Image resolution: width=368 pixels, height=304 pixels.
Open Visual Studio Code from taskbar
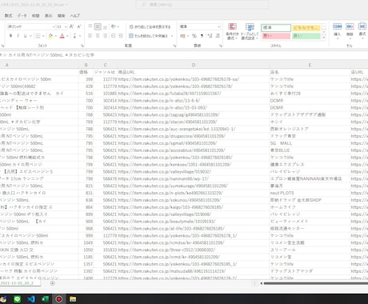click(31, 299)
